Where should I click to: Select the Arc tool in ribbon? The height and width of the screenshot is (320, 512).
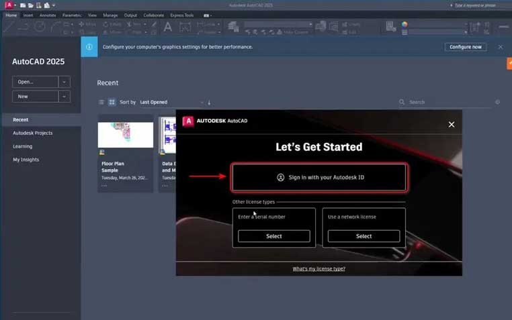[56, 27]
